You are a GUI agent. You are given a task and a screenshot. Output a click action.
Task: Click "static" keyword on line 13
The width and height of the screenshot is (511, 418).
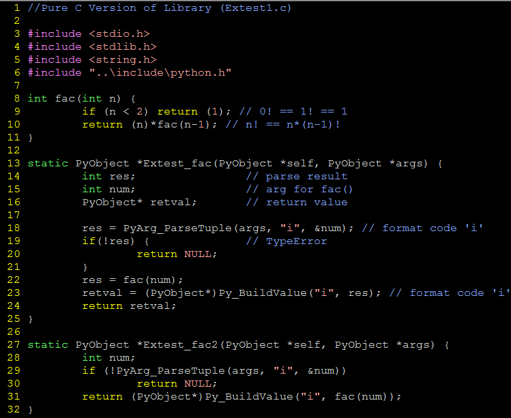pos(48,163)
